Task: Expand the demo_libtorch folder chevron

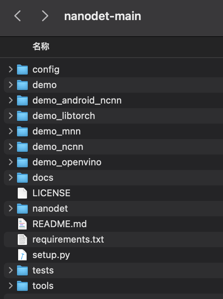Action: point(11,116)
